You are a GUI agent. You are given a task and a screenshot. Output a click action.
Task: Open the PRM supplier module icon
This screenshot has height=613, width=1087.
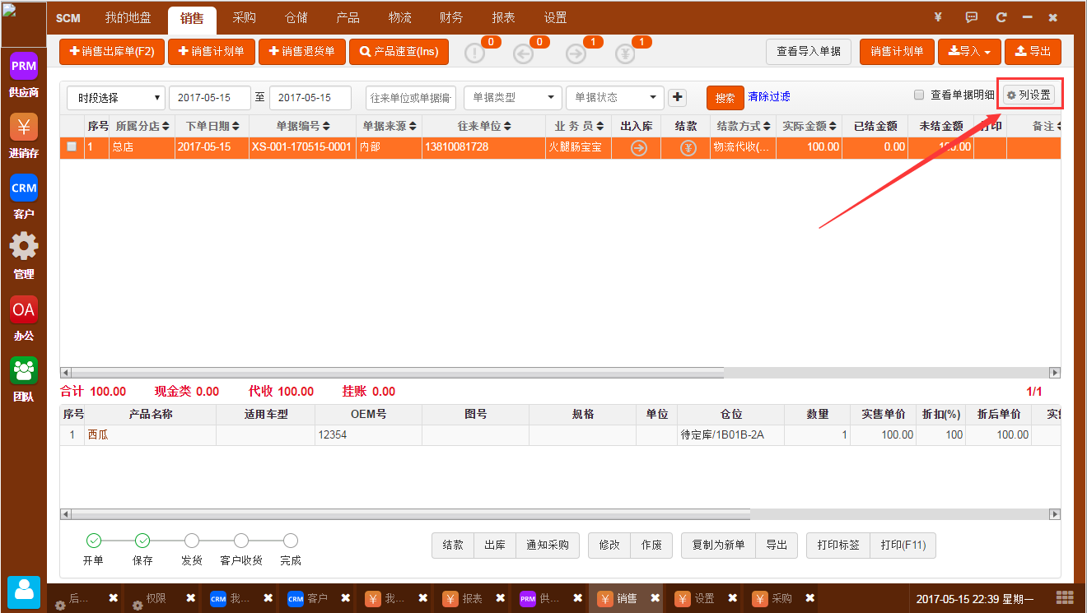24,65
